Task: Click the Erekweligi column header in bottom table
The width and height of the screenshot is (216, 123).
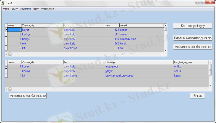Action: 139,62
